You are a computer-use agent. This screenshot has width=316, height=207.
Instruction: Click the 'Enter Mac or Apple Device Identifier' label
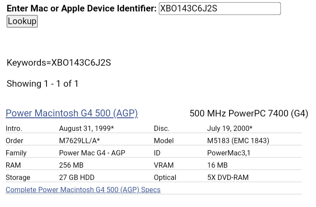(82, 8)
